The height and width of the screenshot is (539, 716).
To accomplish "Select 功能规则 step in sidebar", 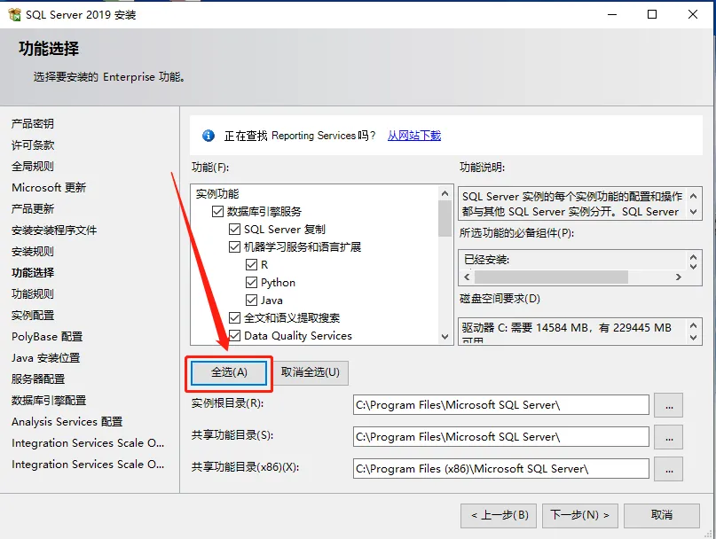I will point(33,294).
